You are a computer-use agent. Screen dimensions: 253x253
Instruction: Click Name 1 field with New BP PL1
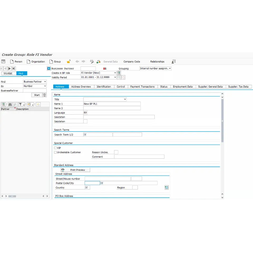tap(112, 104)
